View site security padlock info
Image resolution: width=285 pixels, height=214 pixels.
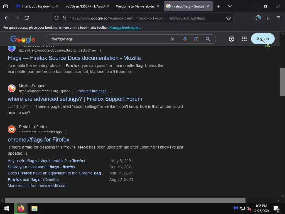point(64,18)
